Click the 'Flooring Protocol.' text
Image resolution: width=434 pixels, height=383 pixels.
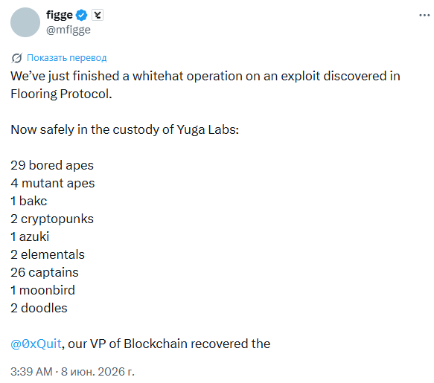point(61,94)
